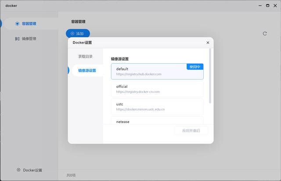Click the 使用中 badge on default source
The image size is (281, 181).
pos(195,67)
